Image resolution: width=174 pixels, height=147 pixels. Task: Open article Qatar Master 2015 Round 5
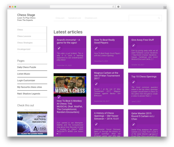143,116
